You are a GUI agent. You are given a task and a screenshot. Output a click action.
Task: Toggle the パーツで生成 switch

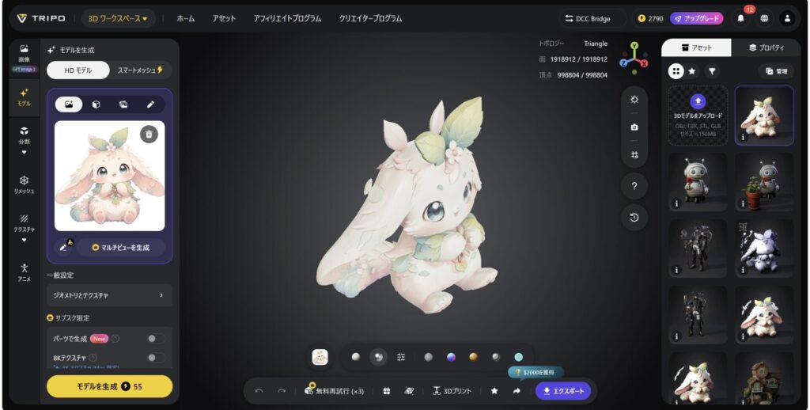point(156,339)
